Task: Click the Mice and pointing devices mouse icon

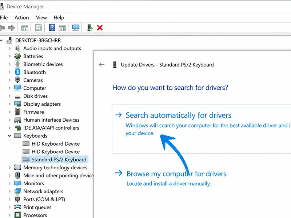Action: 17,175
